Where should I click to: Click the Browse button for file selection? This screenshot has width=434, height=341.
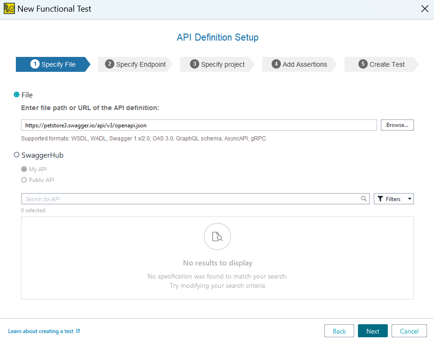(397, 125)
